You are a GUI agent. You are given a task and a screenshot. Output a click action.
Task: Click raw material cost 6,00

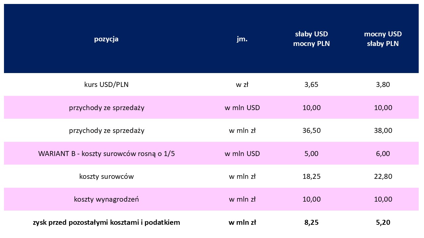(383, 153)
